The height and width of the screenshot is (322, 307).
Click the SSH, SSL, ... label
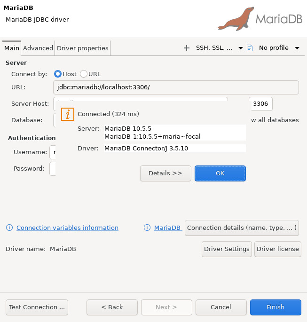(x=214, y=48)
